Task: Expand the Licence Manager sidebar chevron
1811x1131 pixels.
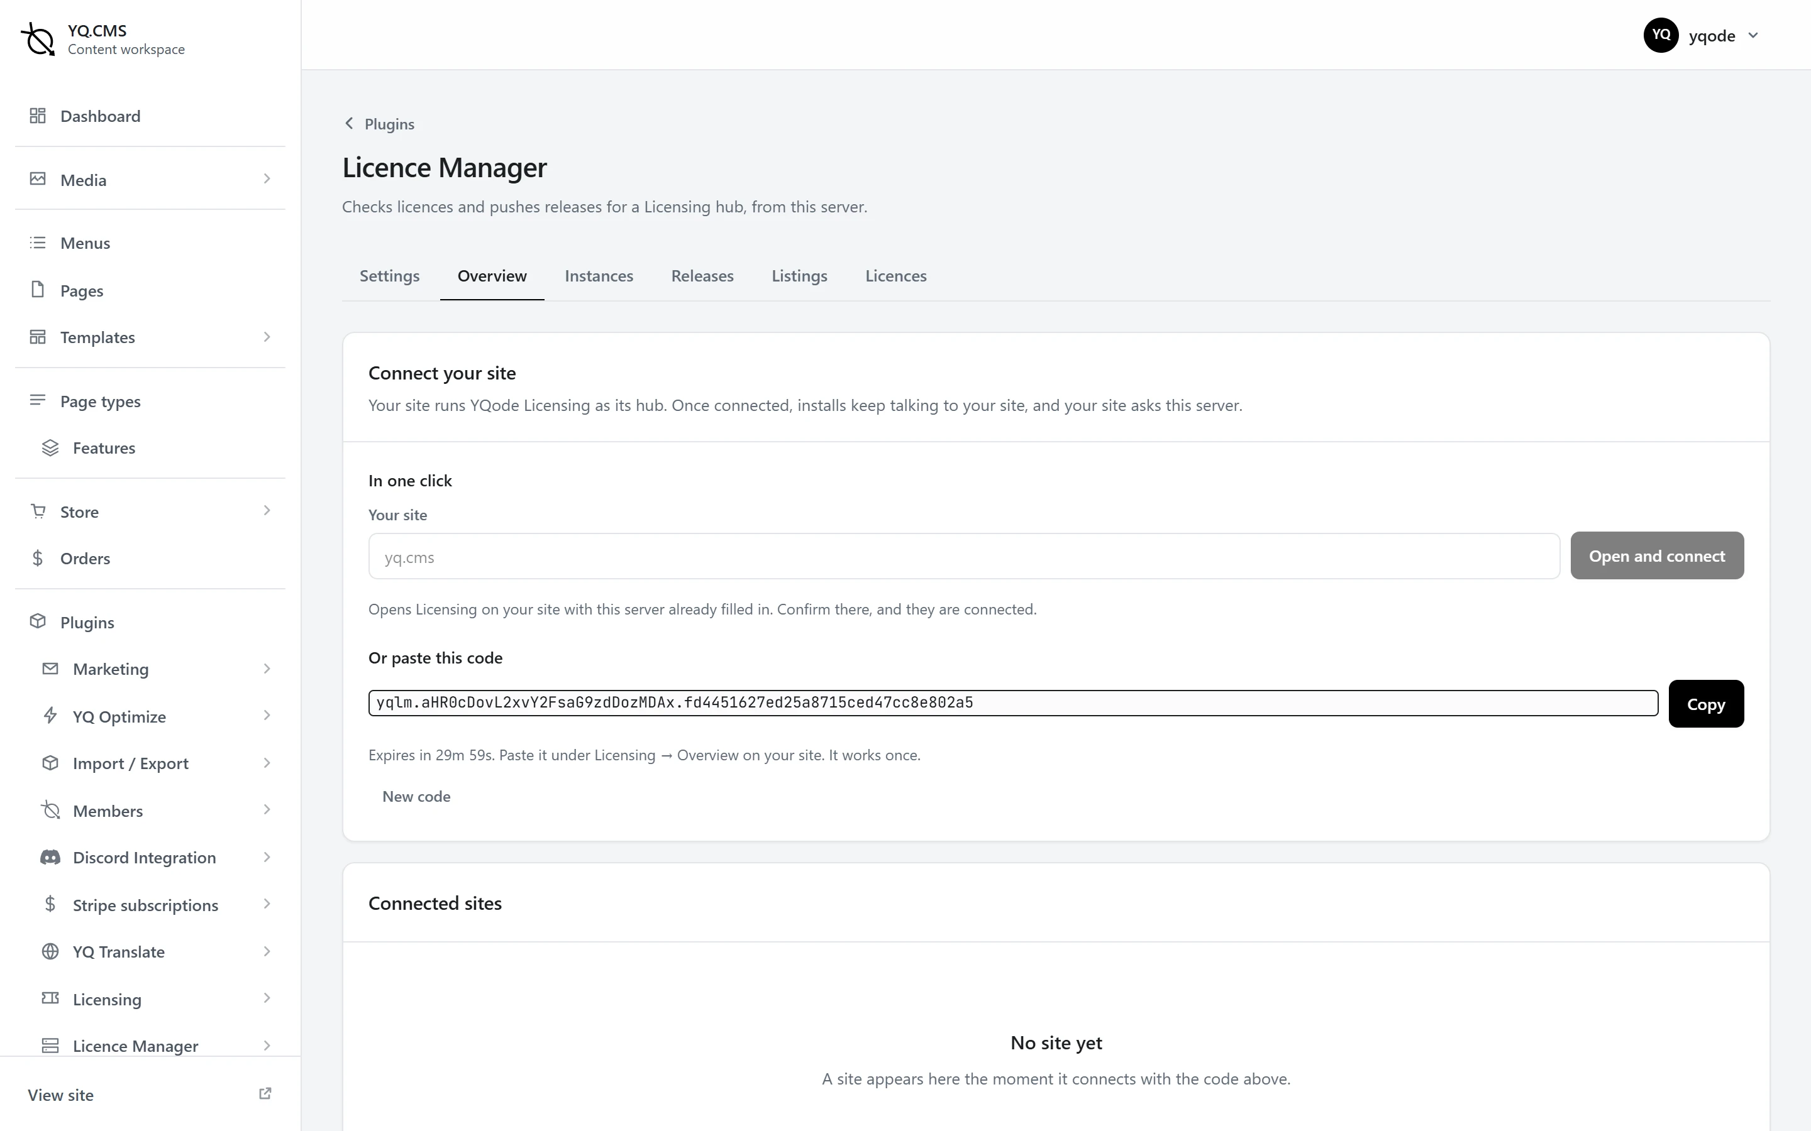Action: [267, 1046]
